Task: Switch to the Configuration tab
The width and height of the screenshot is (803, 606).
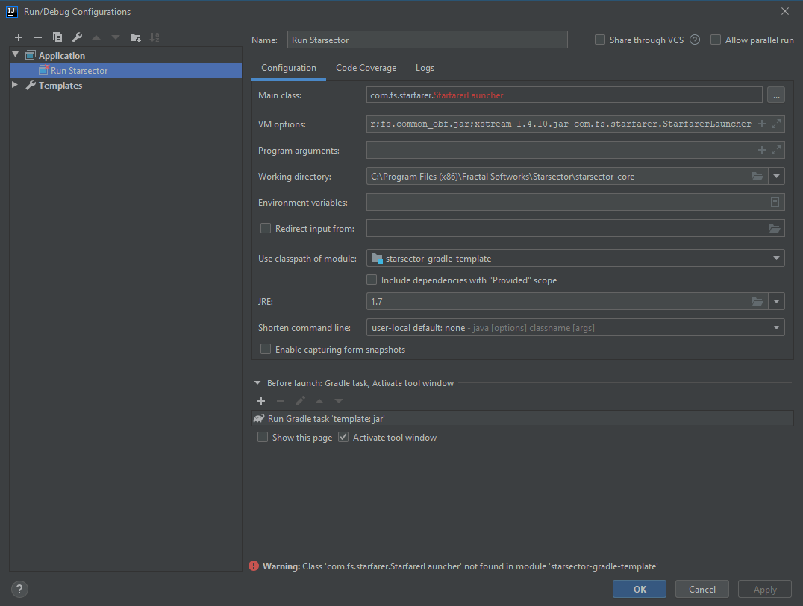Action: (289, 68)
